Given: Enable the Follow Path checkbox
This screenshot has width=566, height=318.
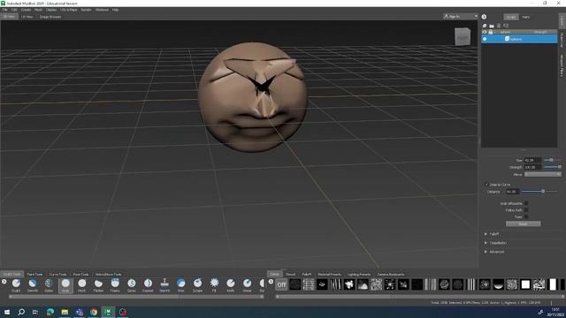Looking at the screenshot, I should tap(526, 210).
